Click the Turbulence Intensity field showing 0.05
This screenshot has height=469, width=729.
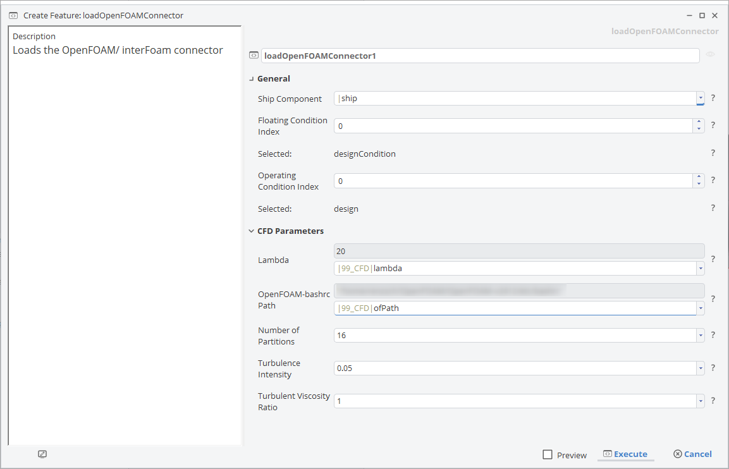(x=515, y=368)
